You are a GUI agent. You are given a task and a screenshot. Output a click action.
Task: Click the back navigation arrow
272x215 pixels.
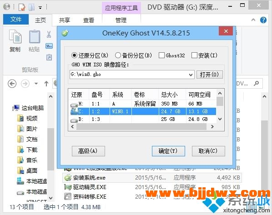click(x=12, y=84)
